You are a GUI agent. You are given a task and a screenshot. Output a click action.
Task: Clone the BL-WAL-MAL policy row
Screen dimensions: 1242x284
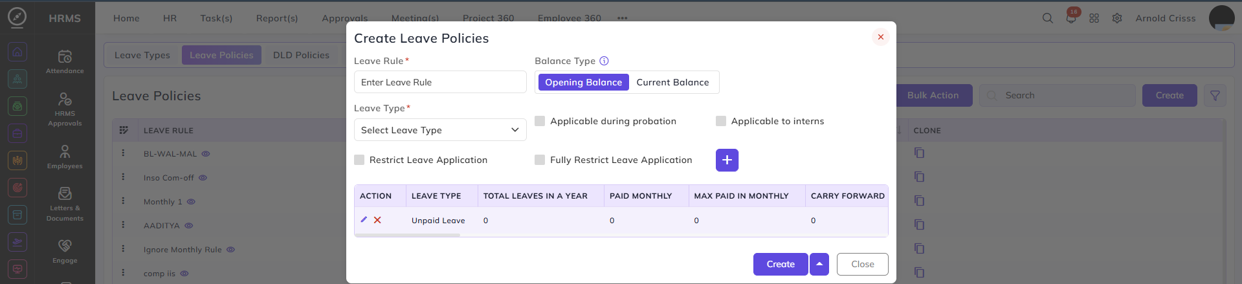coord(919,153)
